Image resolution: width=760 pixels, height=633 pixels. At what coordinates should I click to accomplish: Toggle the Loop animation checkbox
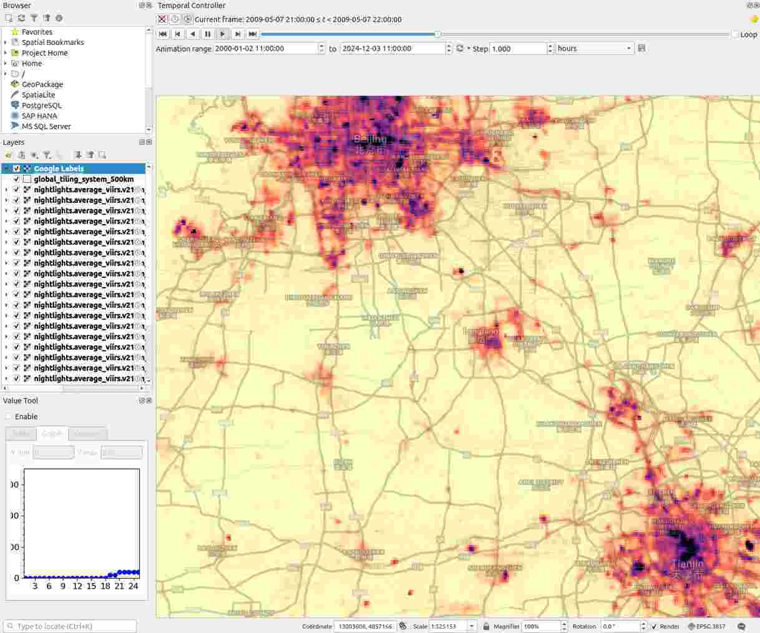(x=735, y=34)
